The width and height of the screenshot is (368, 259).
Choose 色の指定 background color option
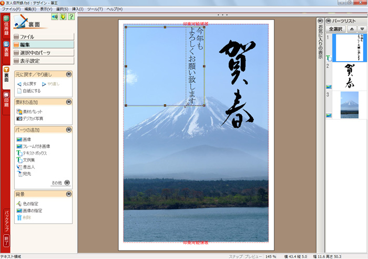30,204
